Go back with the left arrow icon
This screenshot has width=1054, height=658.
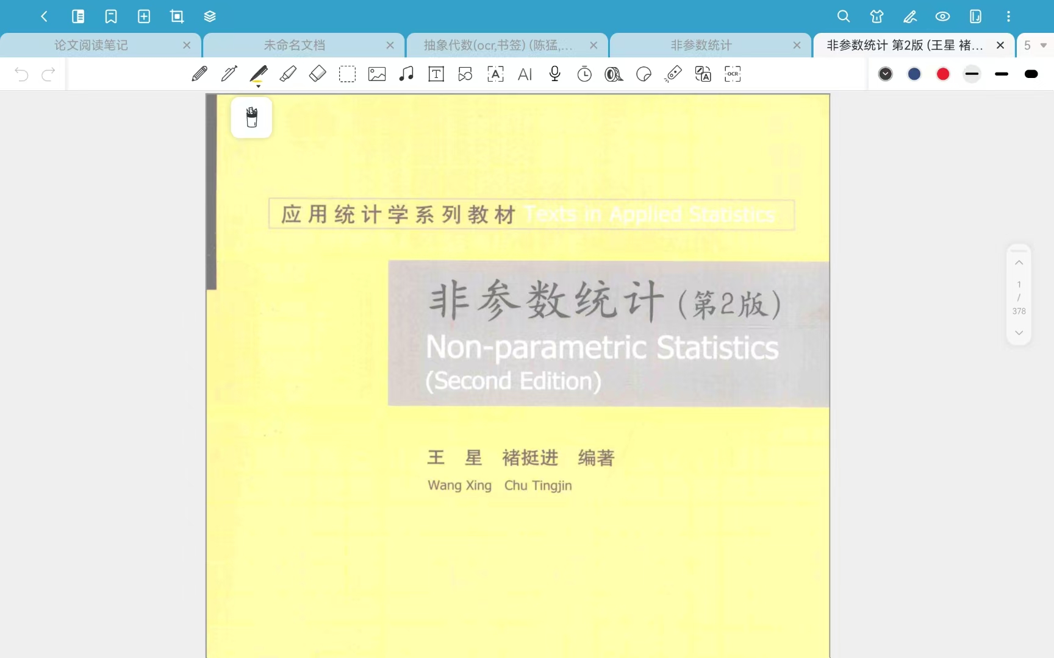pyautogui.click(x=44, y=16)
